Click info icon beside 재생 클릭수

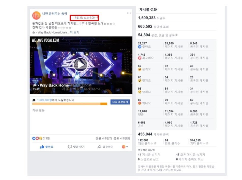(x=155, y=143)
